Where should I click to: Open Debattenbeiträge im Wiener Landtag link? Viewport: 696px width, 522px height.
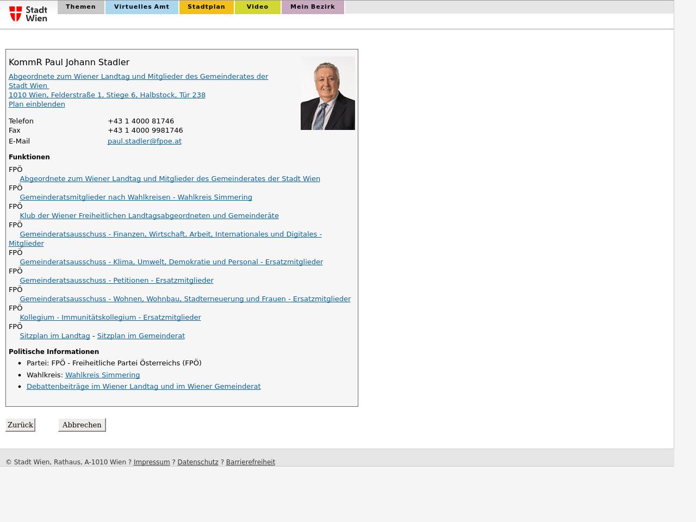coord(143,387)
